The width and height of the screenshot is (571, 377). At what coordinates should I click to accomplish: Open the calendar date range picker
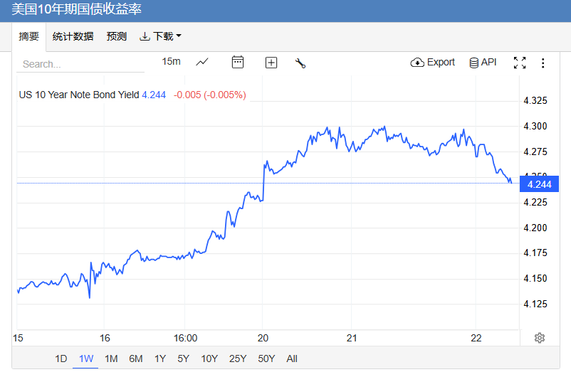pos(237,62)
